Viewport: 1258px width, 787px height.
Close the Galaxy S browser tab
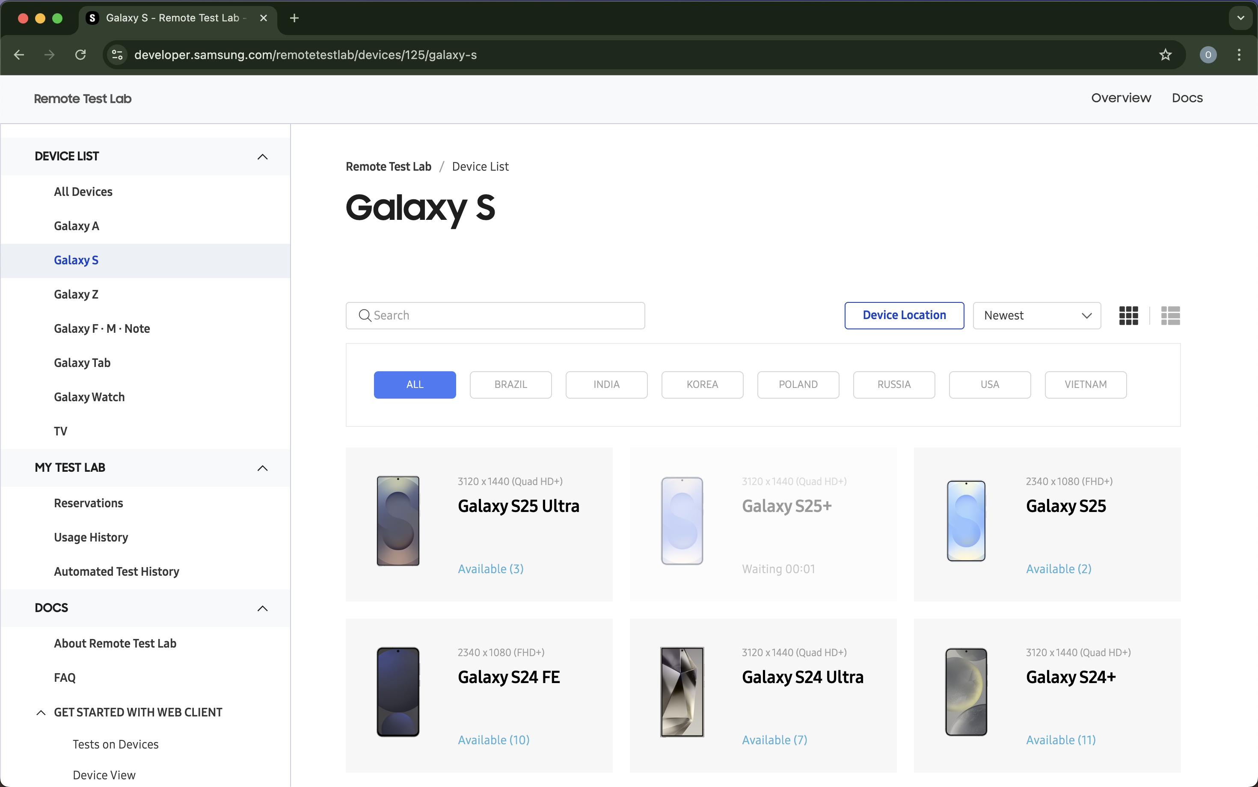[264, 18]
